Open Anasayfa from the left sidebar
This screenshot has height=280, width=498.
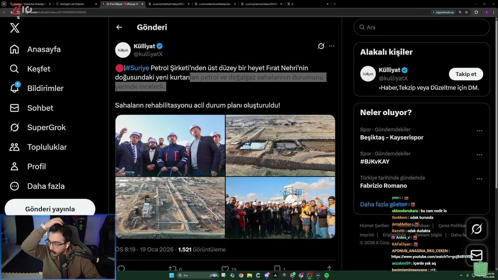pyautogui.click(x=35, y=49)
